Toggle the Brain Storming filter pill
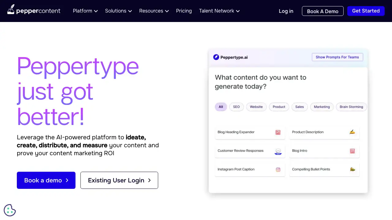The height and width of the screenshot is (220, 392). coord(351,107)
